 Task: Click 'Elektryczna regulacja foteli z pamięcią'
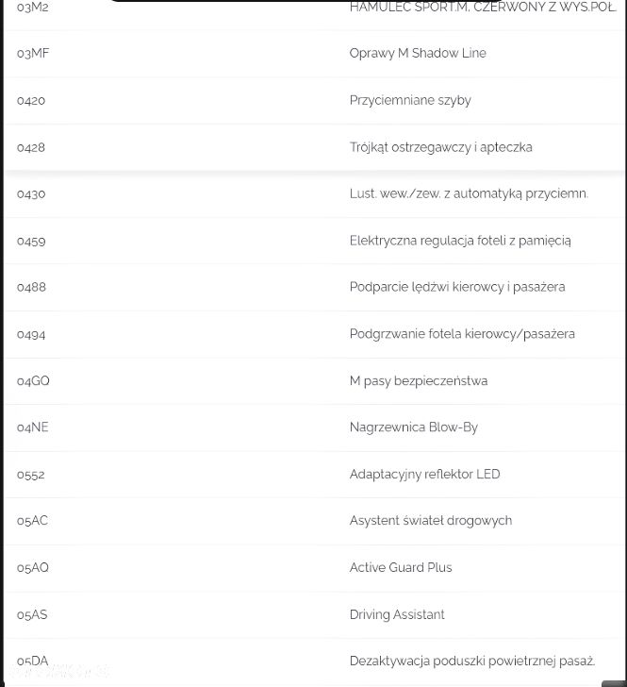click(460, 241)
